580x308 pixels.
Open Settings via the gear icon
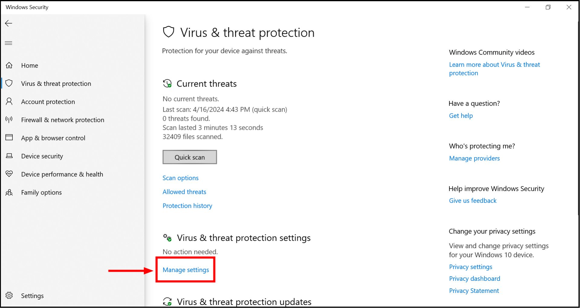coord(9,295)
